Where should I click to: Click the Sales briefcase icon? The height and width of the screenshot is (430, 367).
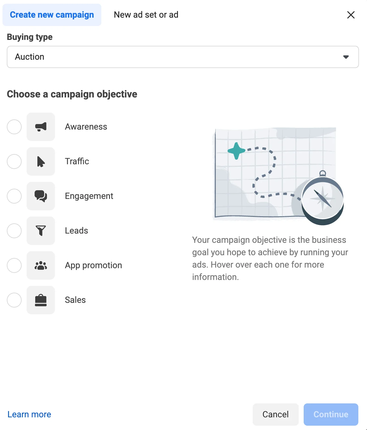41,300
